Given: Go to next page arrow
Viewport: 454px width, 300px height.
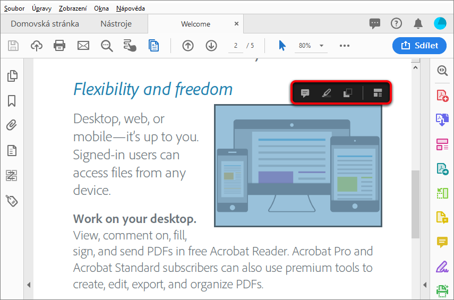Looking at the screenshot, I should [211, 46].
